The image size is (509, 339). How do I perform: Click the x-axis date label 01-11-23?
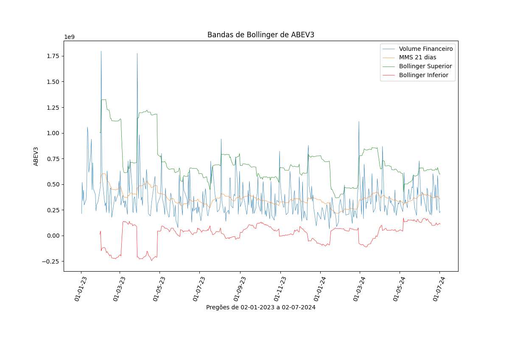(280, 289)
